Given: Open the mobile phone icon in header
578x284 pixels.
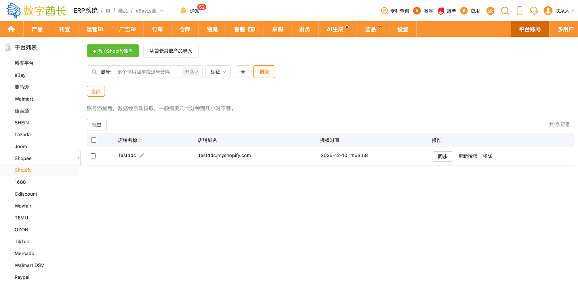Looking at the screenshot, I should coord(519,11).
